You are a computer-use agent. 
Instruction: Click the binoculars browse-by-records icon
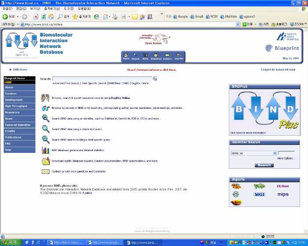[45, 108]
